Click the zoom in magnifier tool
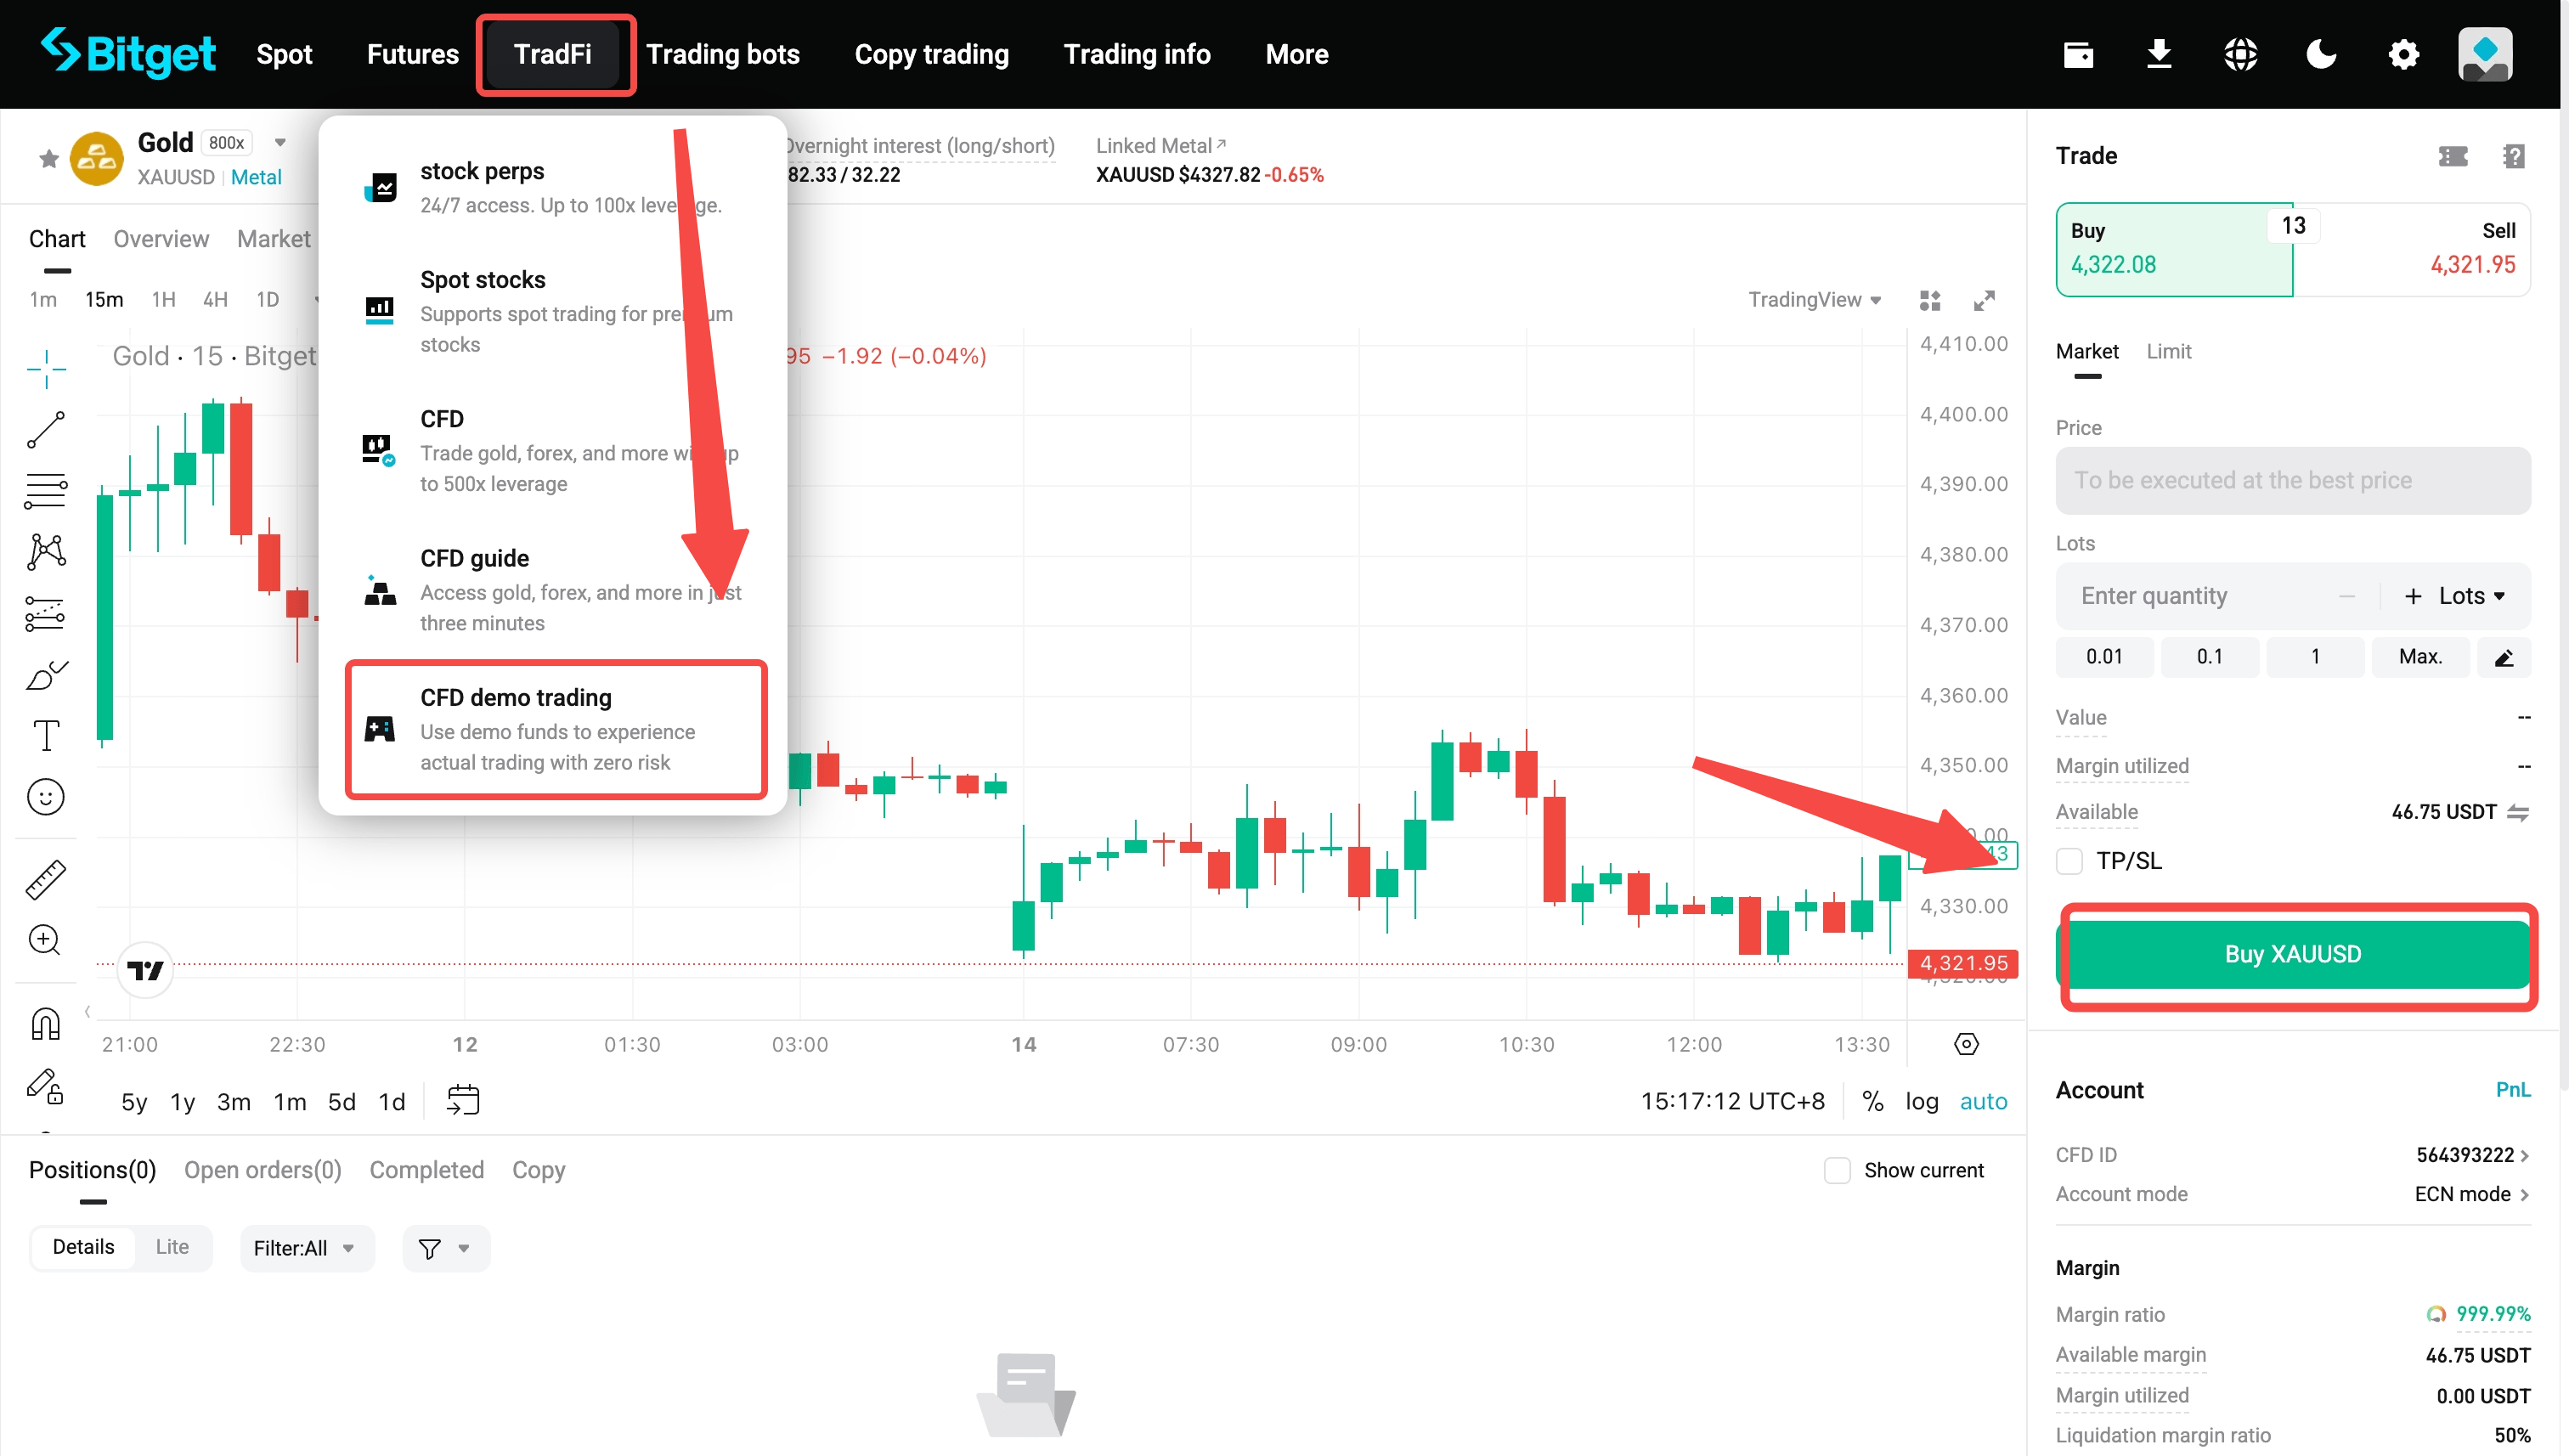This screenshot has height=1456, width=2569. [46, 940]
